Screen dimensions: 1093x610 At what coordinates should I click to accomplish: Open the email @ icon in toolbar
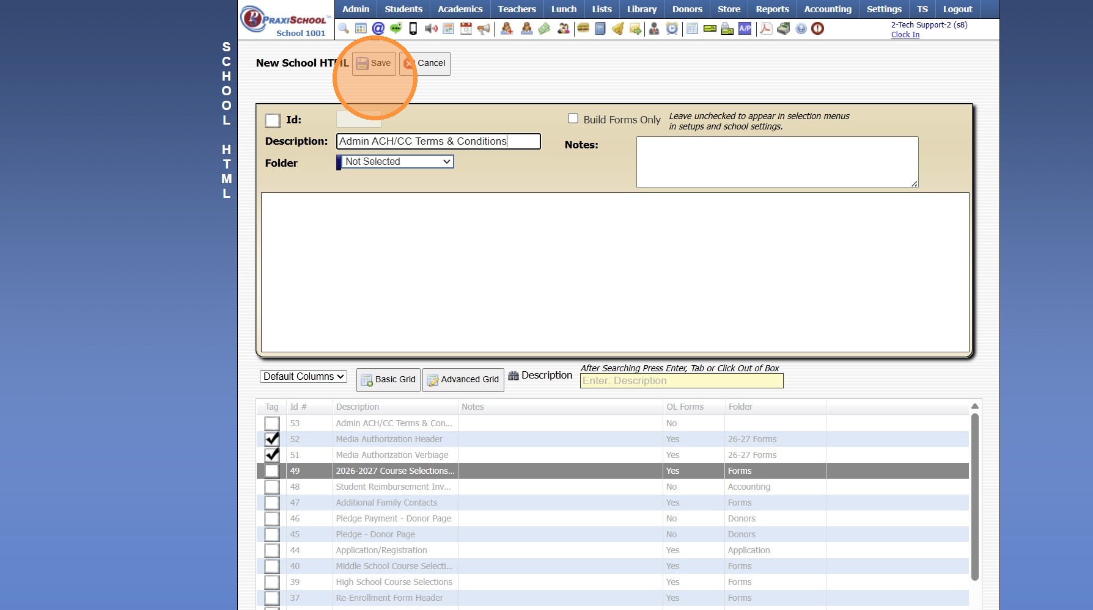(x=378, y=29)
